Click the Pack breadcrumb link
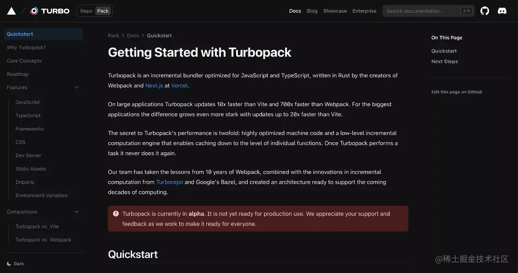This screenshot has width=518, height=273. point(113,36)
